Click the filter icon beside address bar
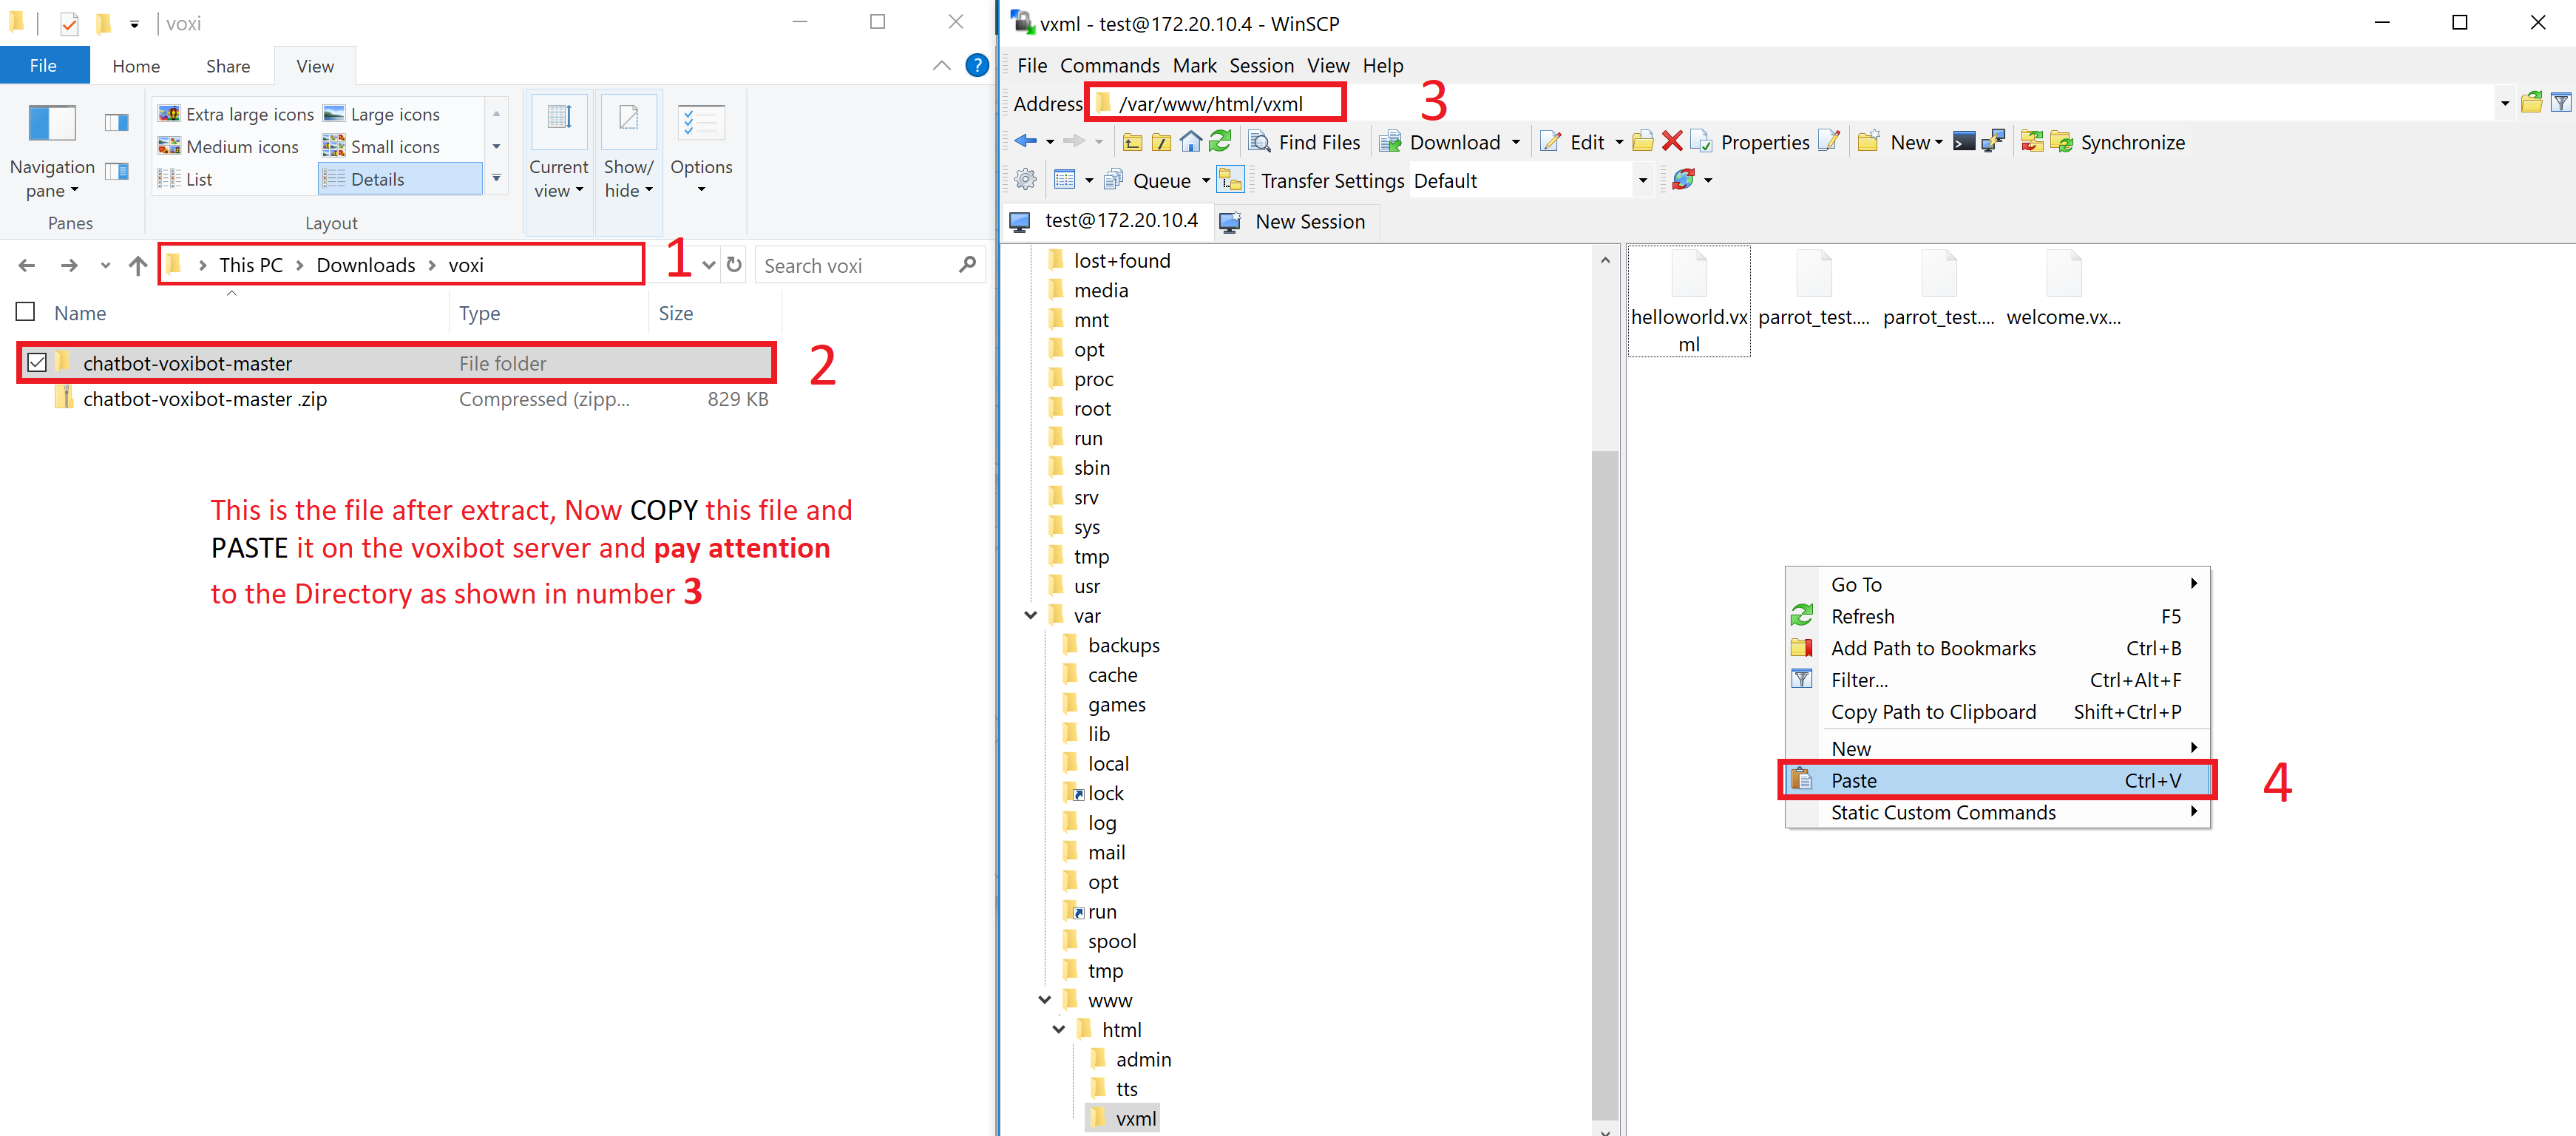2576x1136 pixels. pyautogui.click(x=2560, y=103)
